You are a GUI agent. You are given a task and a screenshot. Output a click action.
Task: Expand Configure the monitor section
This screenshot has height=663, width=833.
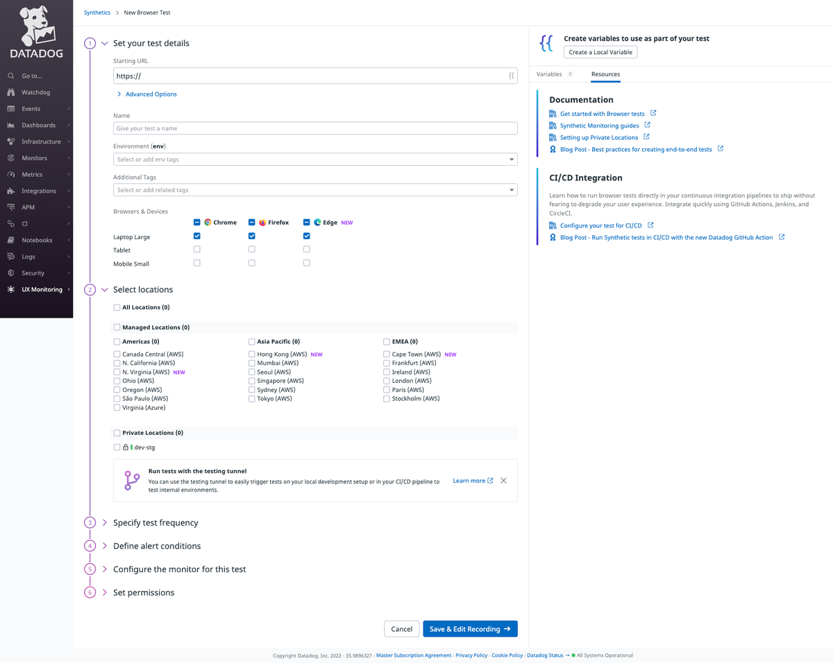point(105,569)
